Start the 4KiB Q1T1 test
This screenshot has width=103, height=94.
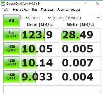[x=11, y=77]
